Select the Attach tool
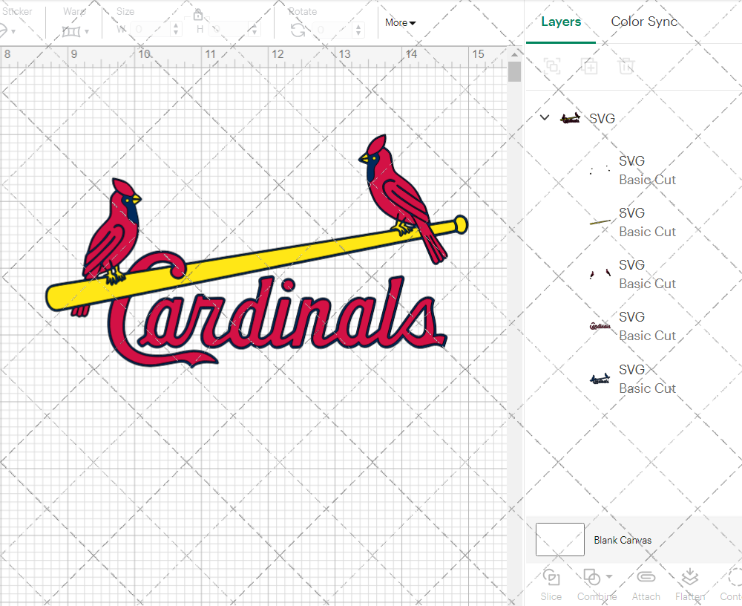742x606 pixels. (646, 584)
